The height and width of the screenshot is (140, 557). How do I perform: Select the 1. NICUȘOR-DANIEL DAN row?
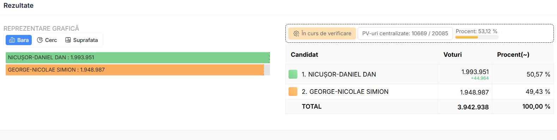419,74
